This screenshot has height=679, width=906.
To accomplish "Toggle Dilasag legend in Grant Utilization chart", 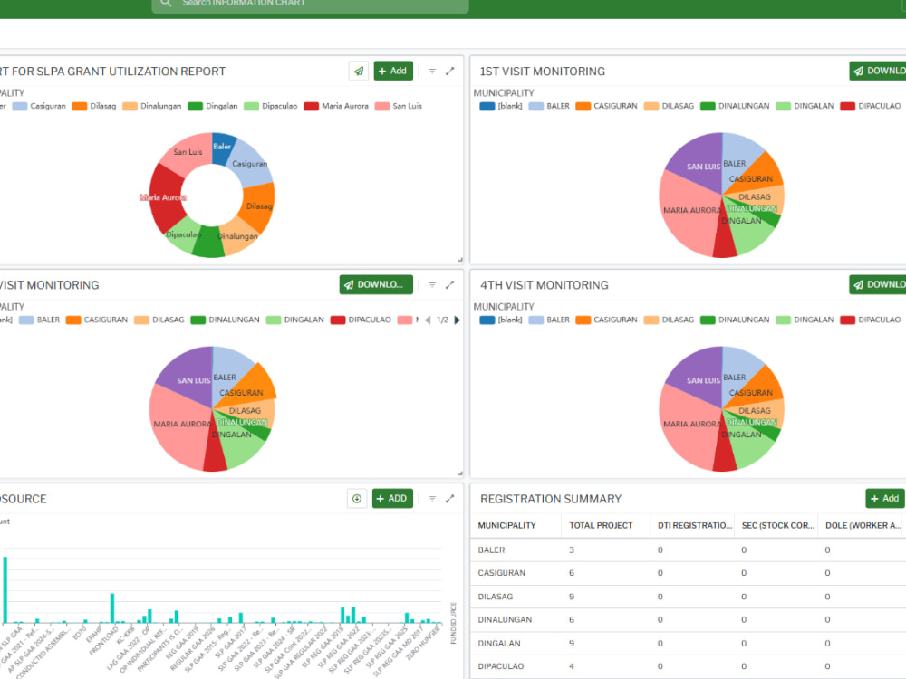I will point(94,106).
